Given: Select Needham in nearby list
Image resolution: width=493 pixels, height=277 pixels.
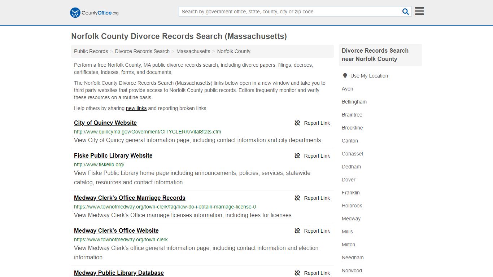Looking at the screenshot, I should [x=353, y=258].
